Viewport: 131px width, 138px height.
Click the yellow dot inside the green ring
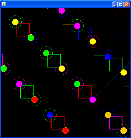15,22
